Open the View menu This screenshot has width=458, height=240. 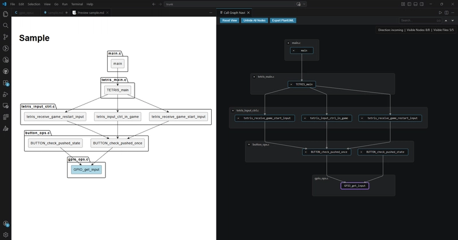click(x=48, y=4)
